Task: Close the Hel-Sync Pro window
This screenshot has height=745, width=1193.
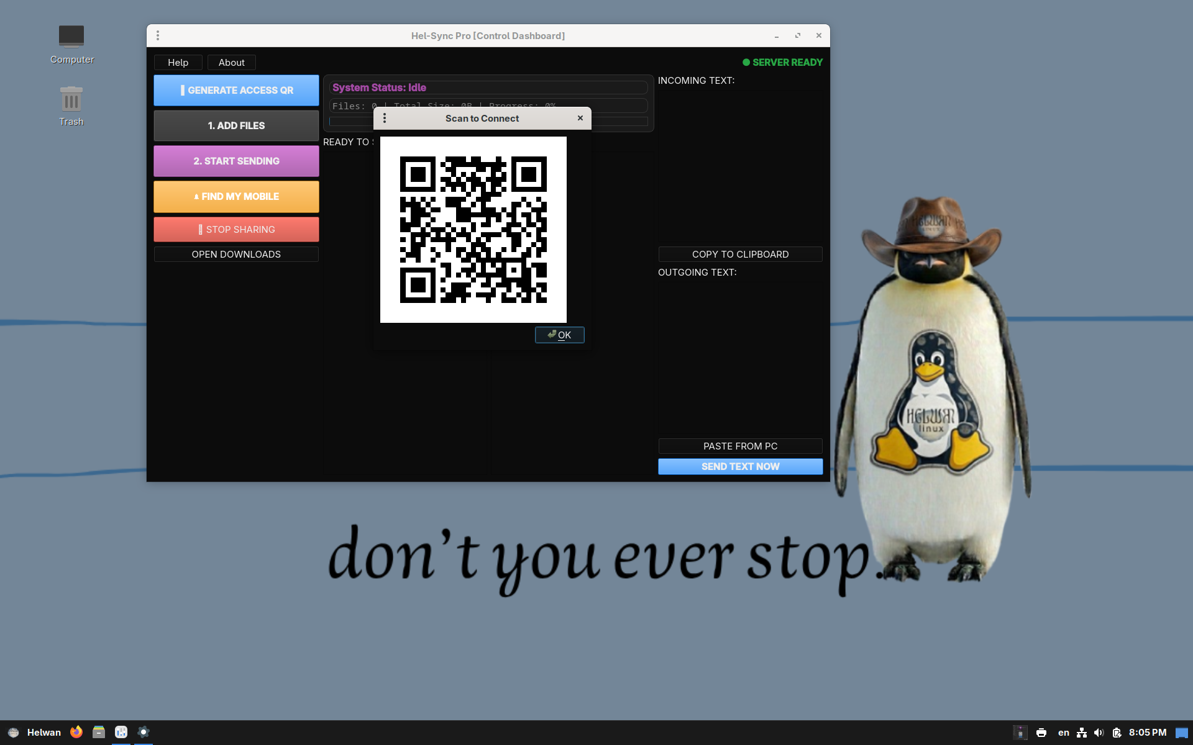Action: click(819, 35)
